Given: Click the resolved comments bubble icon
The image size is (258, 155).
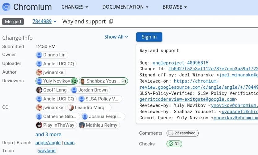Looking at the screenshot, I should tap(171, 133).
